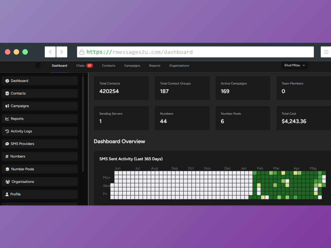Viewport: 331px width, 248px height.
Task: Click the app logo in top navigation
Action: [x=38, y=65]
